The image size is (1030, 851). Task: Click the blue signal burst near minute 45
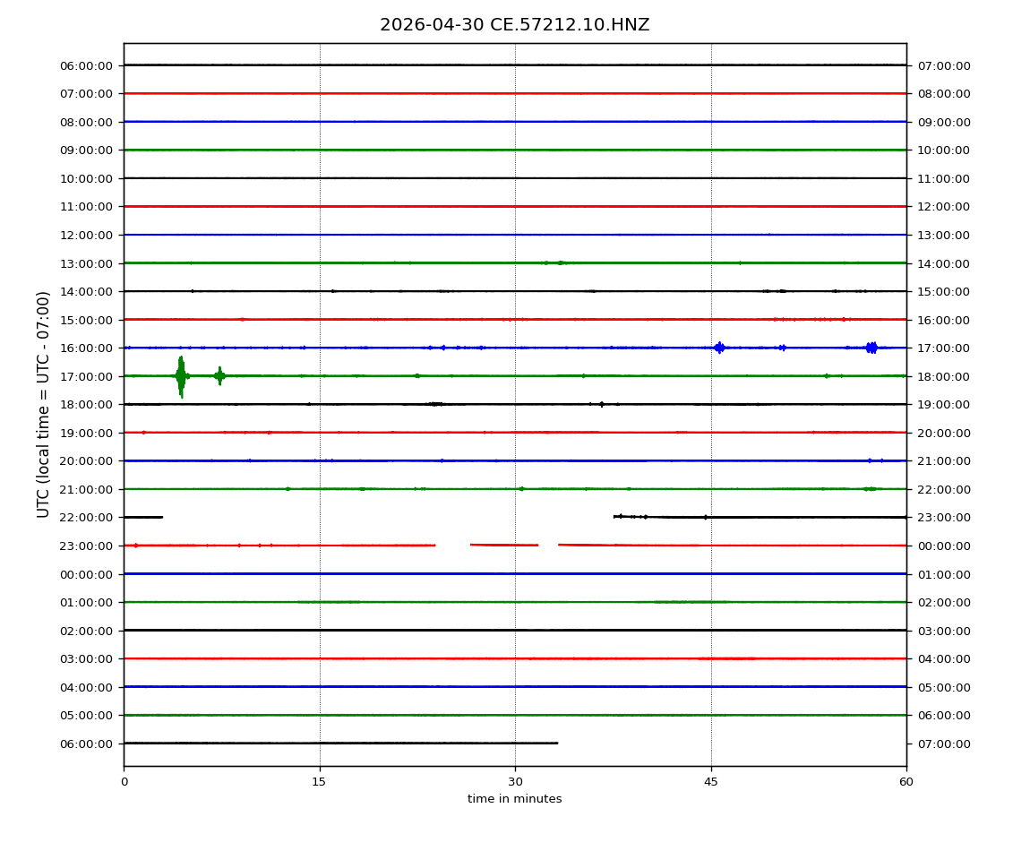[719, 348]
